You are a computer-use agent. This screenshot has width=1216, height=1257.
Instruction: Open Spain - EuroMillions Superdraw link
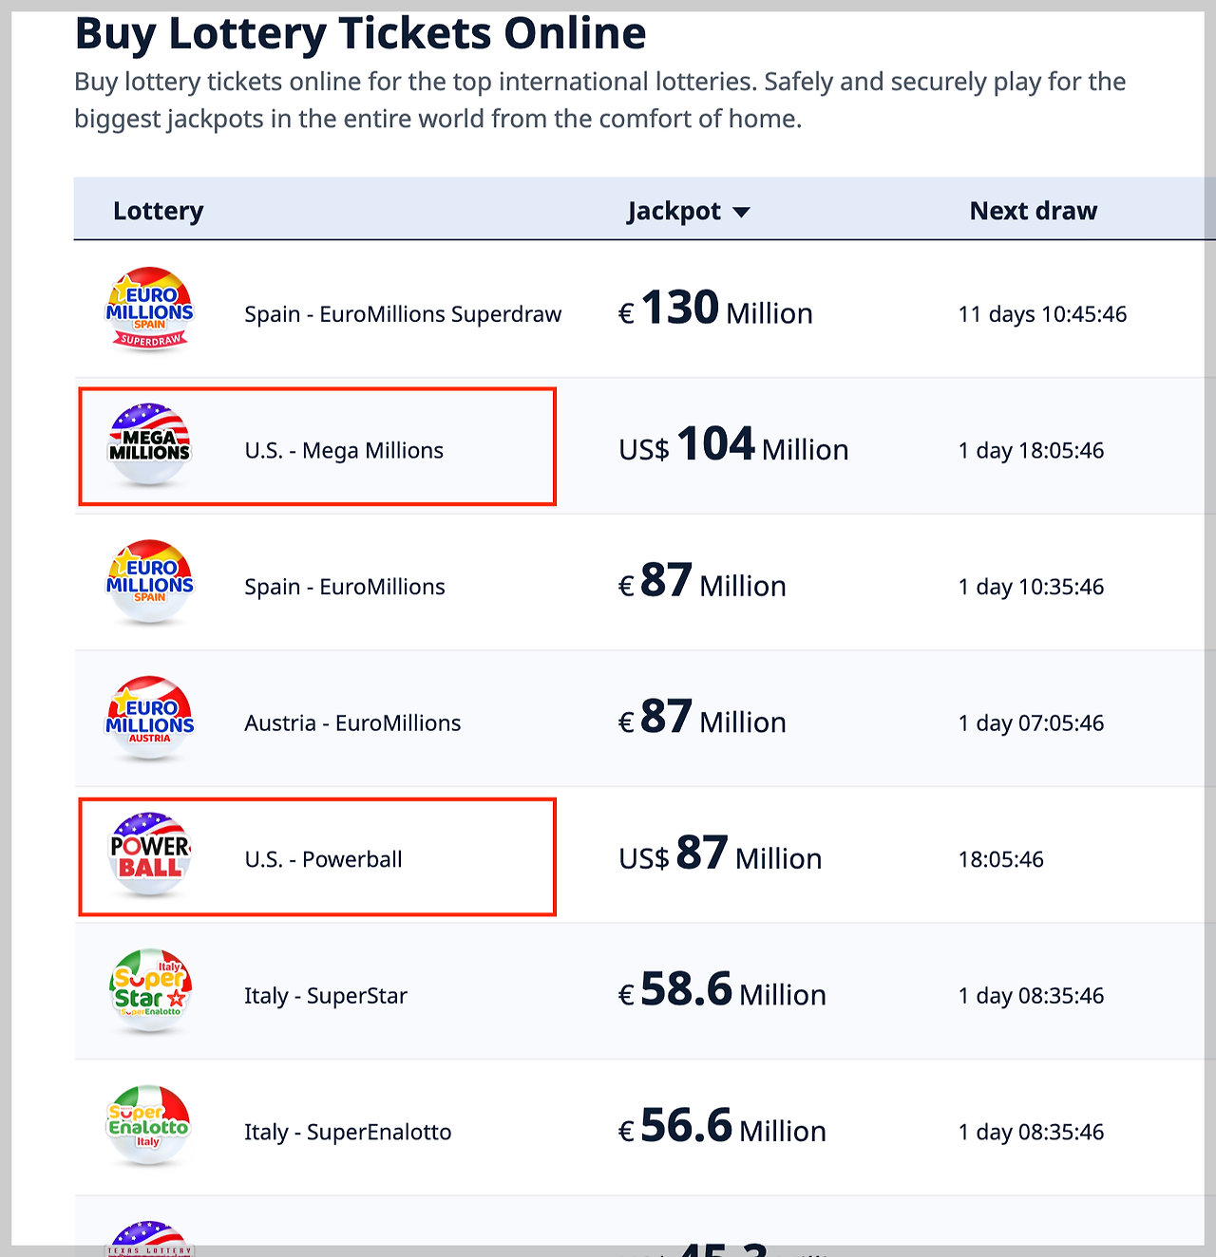pyautogui.click(x=403, y=314)
